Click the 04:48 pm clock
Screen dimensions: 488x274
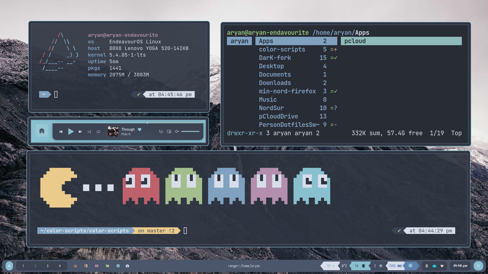coord(460,266)
